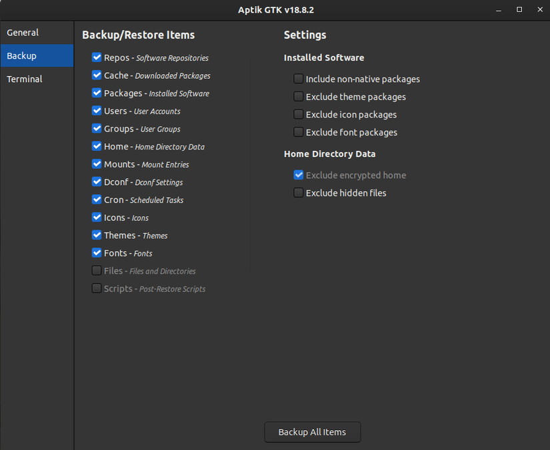Viewport: 550px width, 450px height.
Task: Enable the Files and directories backup
Action: [x=97, y=270]
